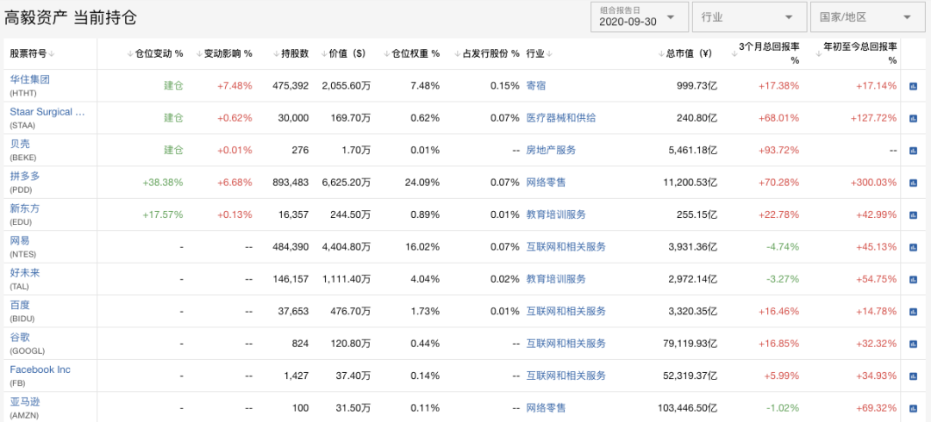Screen dimensions: 931x422
Task: Select the 893,483 shares held value
Action: pos(291,183)
